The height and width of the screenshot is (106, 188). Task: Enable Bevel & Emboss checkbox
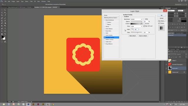point(105,20)
